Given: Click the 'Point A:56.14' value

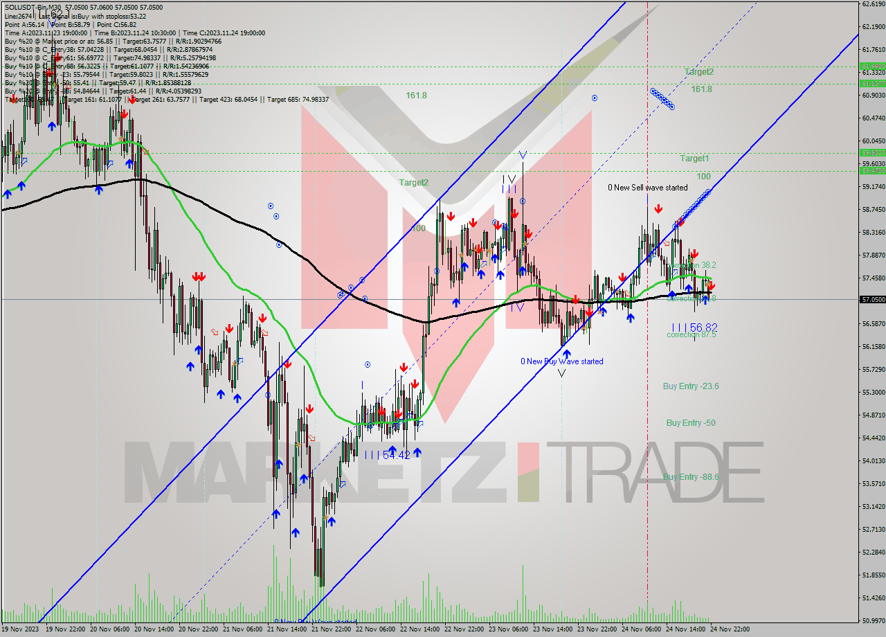Looking at the screenshot, I should pos(24,24).
